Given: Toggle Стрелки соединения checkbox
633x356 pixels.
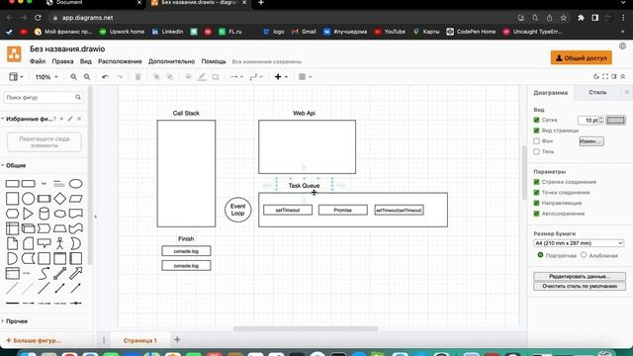Looking at the screenshot, I should [x=536, y=182].
